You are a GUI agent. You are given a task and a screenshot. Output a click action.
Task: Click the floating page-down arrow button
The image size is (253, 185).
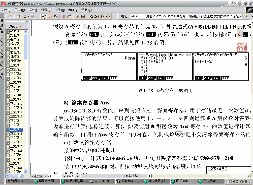[x=240, y=34]
